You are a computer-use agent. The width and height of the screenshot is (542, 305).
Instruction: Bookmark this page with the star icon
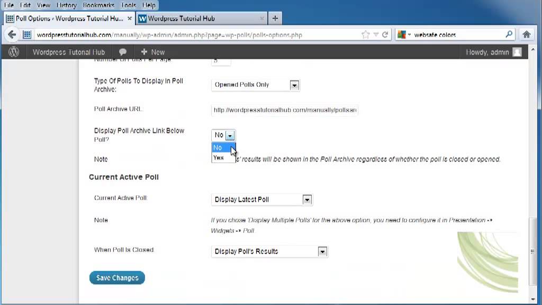tap(365, 34)
